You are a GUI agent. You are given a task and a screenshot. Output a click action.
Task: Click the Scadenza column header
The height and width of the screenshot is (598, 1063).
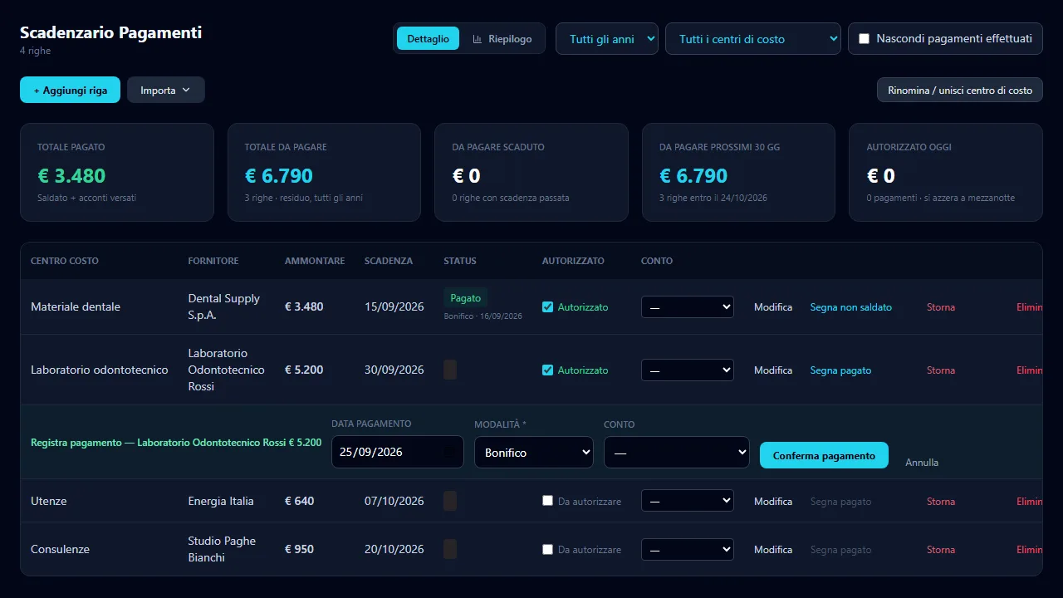pyautogui.click(x=389, y=261)
